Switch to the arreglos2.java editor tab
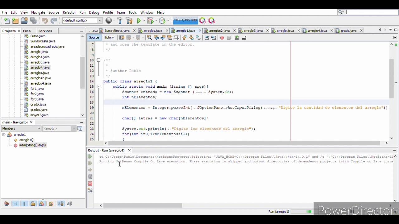The width and height of the screenshot is (399, 224). coord(219,31)
